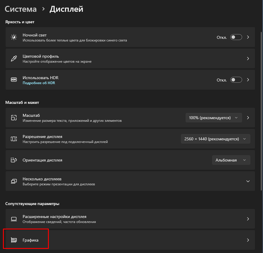Click the Display orientation icon
The width and height of the screenshot is (263, 253).
pos(14,160)
